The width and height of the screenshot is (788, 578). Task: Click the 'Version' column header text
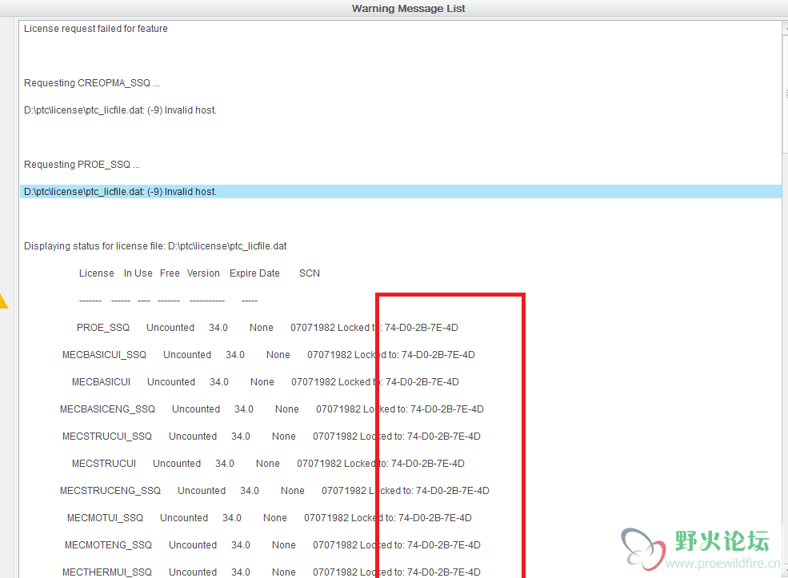click(203, 273)
